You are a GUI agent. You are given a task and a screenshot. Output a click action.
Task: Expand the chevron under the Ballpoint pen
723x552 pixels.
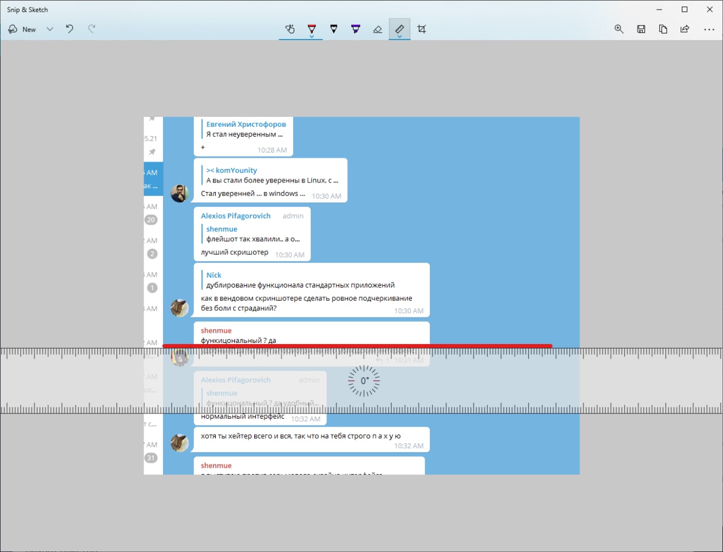(x=311, y=37)
